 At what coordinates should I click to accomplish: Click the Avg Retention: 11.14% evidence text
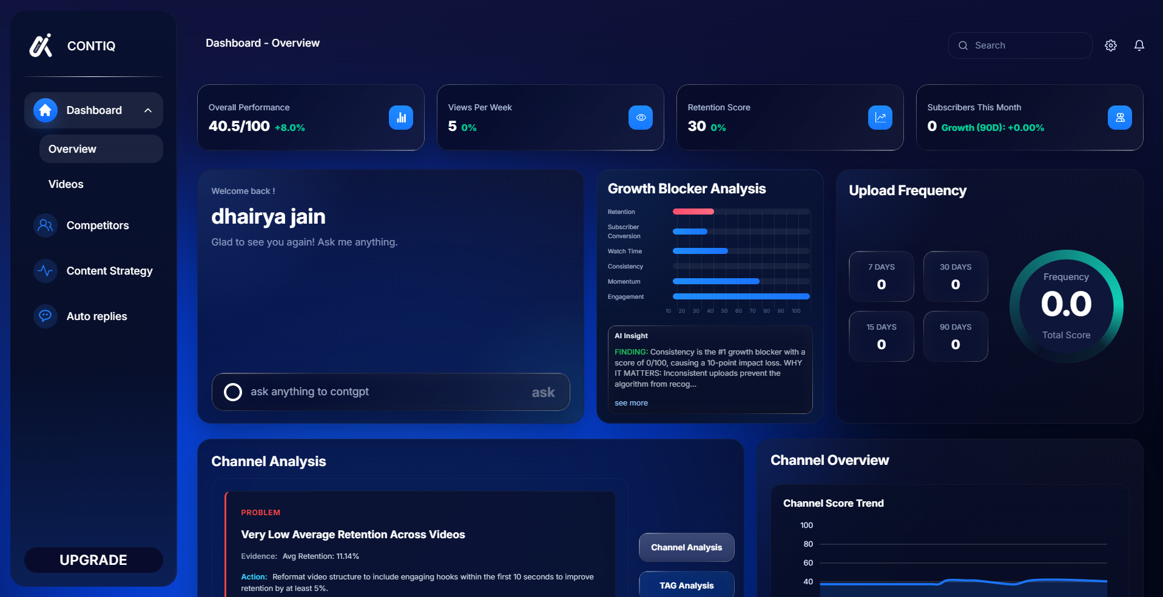[321, 556]
